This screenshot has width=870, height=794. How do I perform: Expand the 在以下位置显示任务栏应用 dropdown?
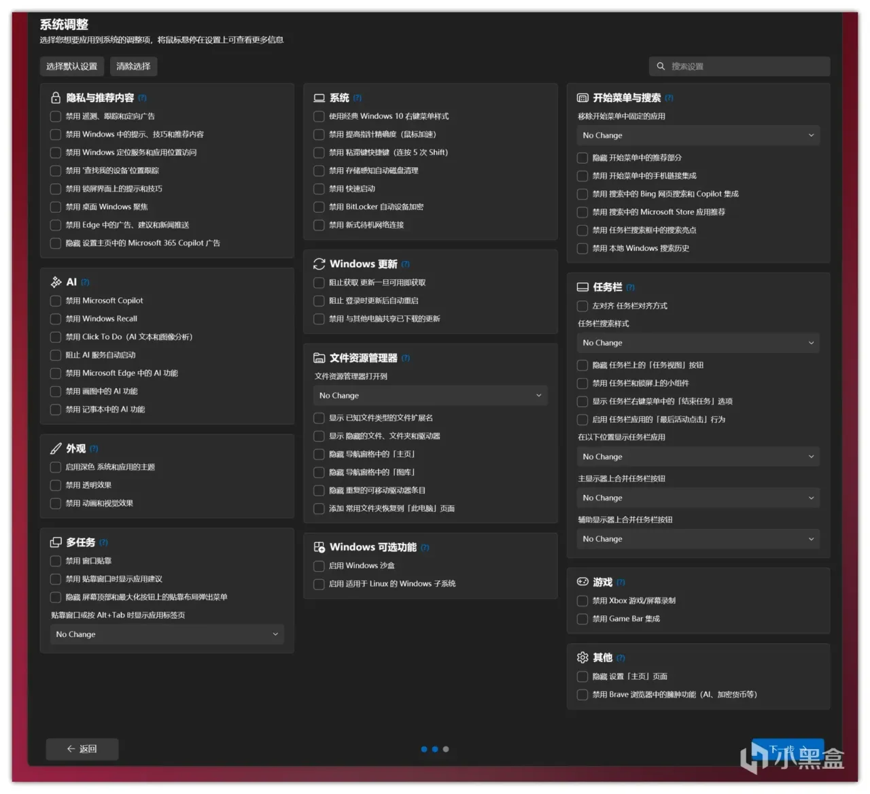698,457
